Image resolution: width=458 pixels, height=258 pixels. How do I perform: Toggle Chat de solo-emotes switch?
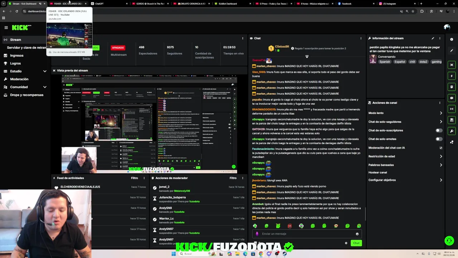tap(439, 139)
